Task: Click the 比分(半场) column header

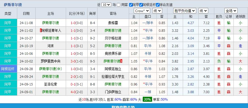Action: tap(77, 13)
